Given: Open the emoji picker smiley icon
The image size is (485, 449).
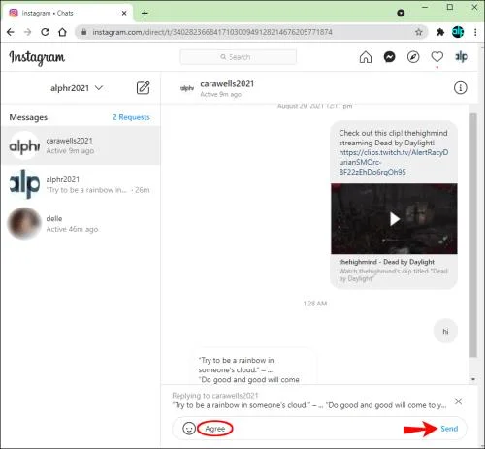Looking at the screenshot, I should 189,429.
